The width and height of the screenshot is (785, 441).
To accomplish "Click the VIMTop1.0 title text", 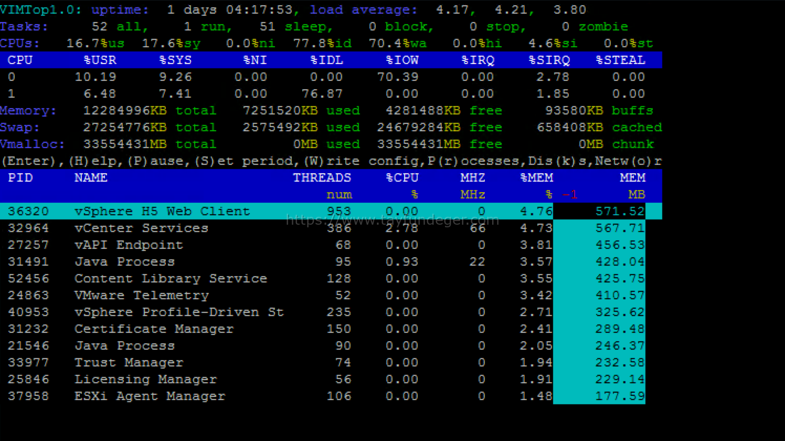I will point(41,10).
